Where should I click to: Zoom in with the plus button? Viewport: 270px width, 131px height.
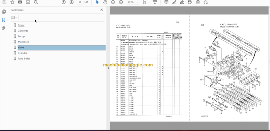(x=121, y=2)
